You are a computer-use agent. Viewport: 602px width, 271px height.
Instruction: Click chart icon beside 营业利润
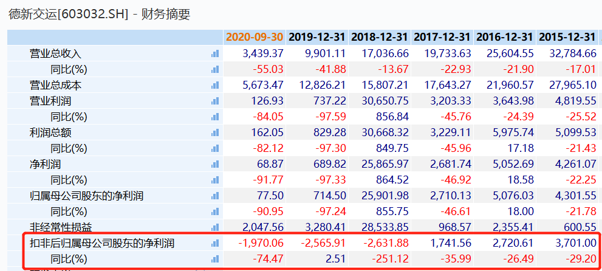(x=214, y=101)
